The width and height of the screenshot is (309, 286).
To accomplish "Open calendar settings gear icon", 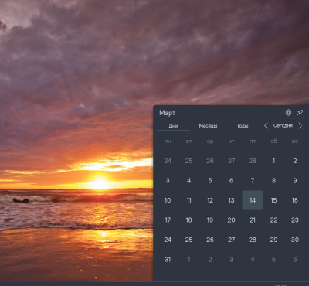I will click(x=288, y=113).
